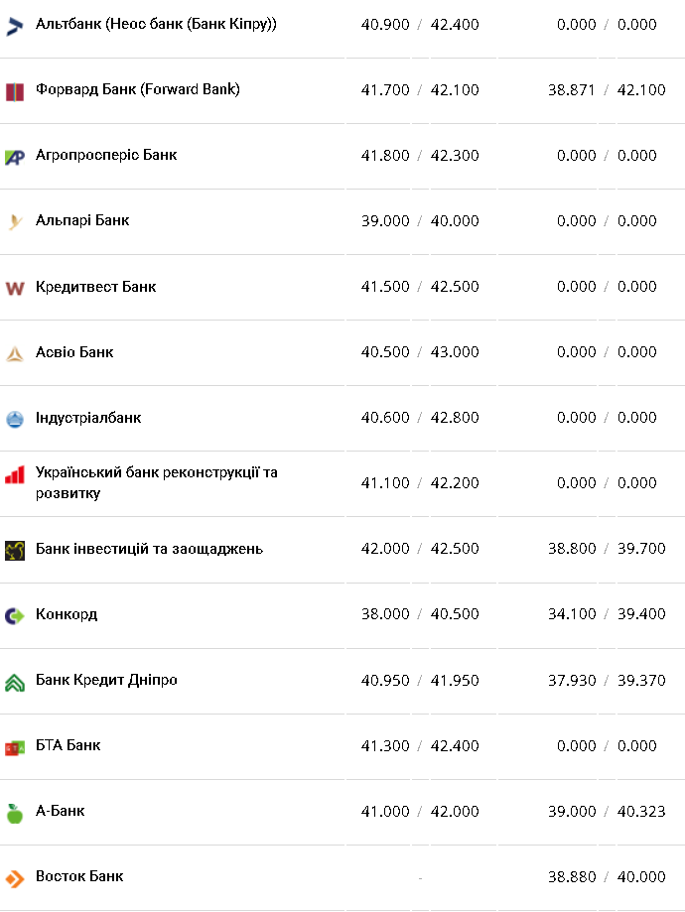Click the green apple А-Банк logo
685x912 pixels.
click(15, 813)
